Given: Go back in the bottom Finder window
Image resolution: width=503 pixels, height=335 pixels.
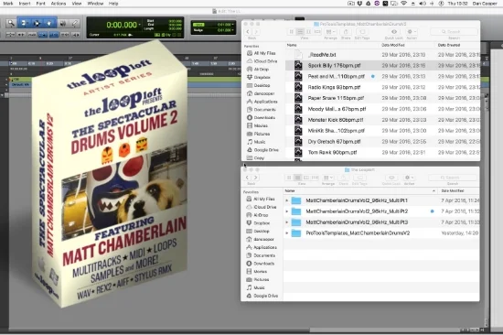Looking at the screenshot, I should pyautogui.click(x=247, y=178).
